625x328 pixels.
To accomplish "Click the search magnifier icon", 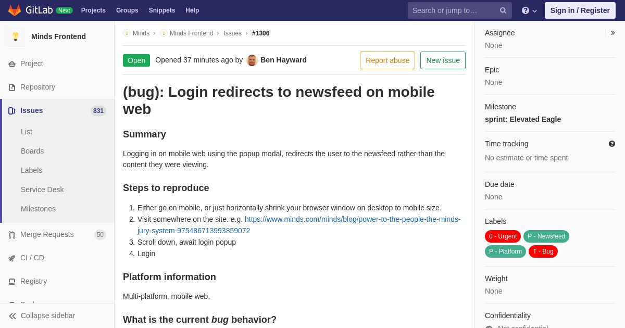I will (503, 10).
